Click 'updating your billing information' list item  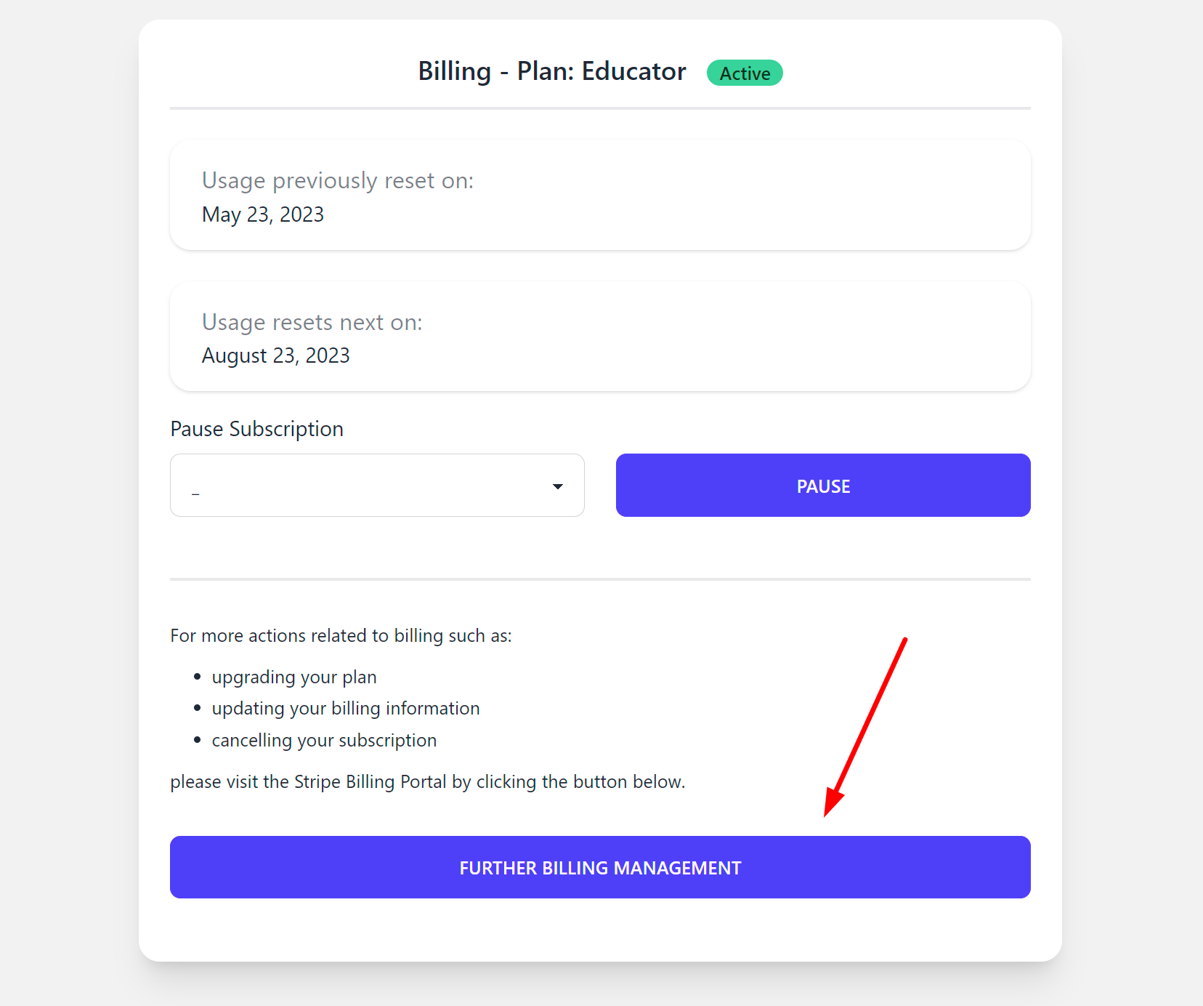point(346,708)
